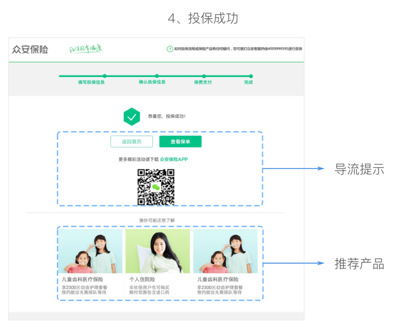Click the leftmost 儿童齿科医疗保险 title text
Screen dimensions: 406x333
pyautogui.click(x=82, y=280)
